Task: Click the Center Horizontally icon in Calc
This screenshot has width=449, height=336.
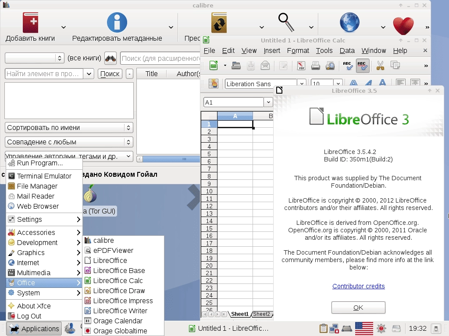Action: (x=415, y=83)
